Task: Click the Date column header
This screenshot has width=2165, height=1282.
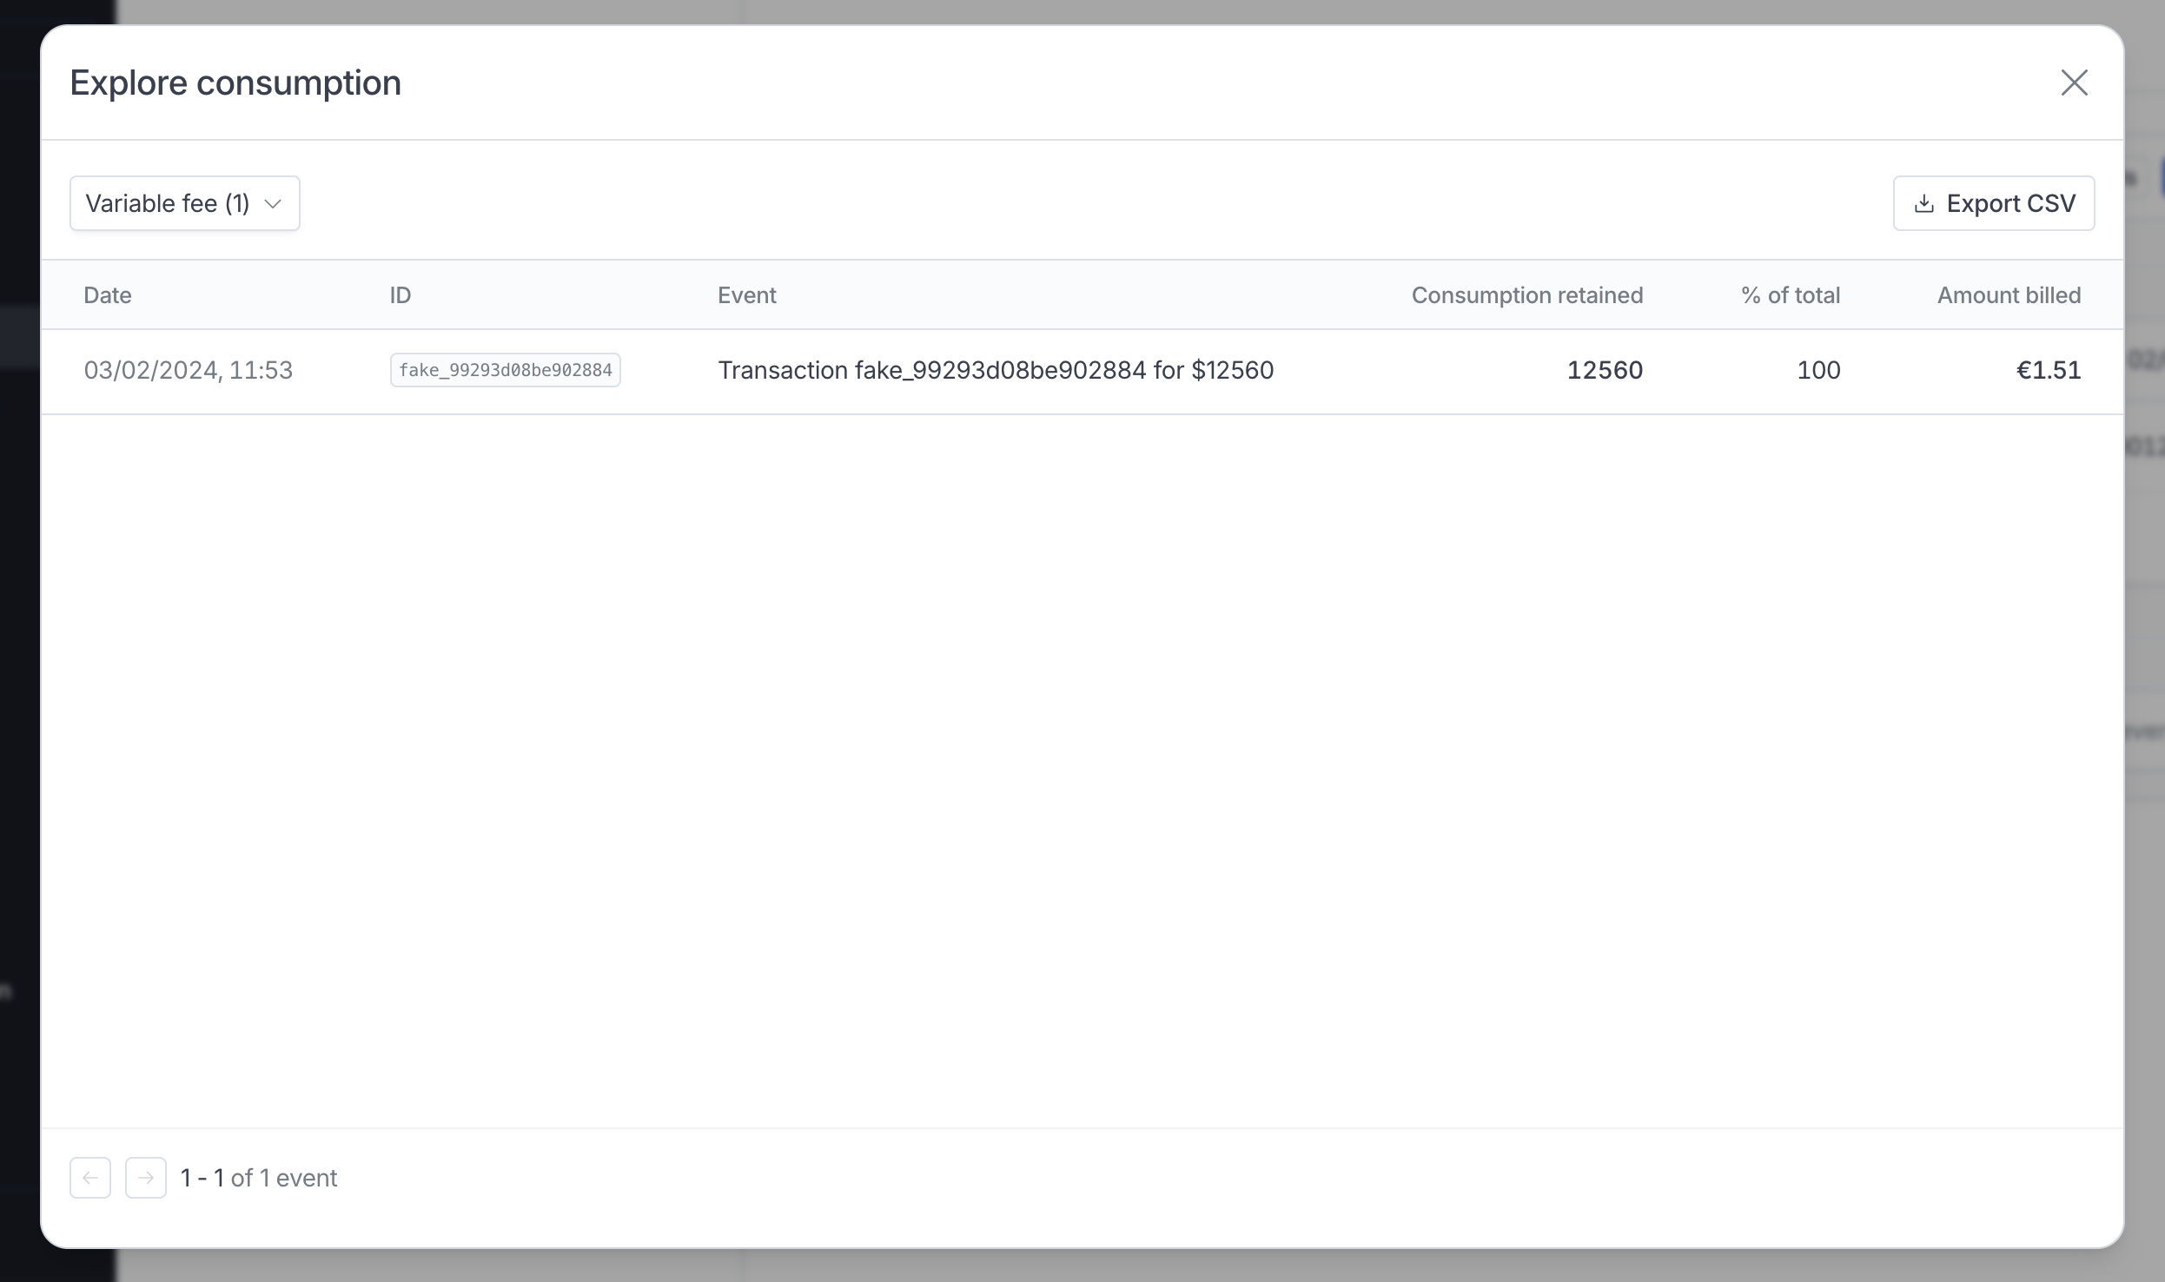Action: click(x=108, y=295)
